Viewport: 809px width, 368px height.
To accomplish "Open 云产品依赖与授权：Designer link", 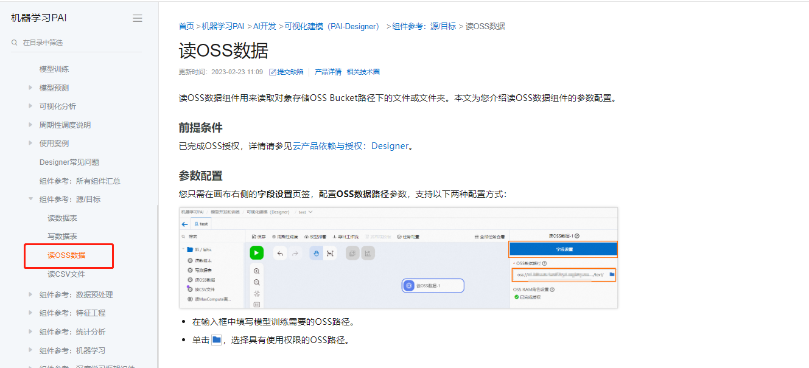I will (351, 146).
